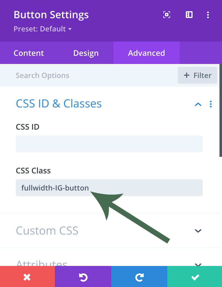The image size is (222, 287).
Task: Click the Filter button
Action: pos(197,75)
